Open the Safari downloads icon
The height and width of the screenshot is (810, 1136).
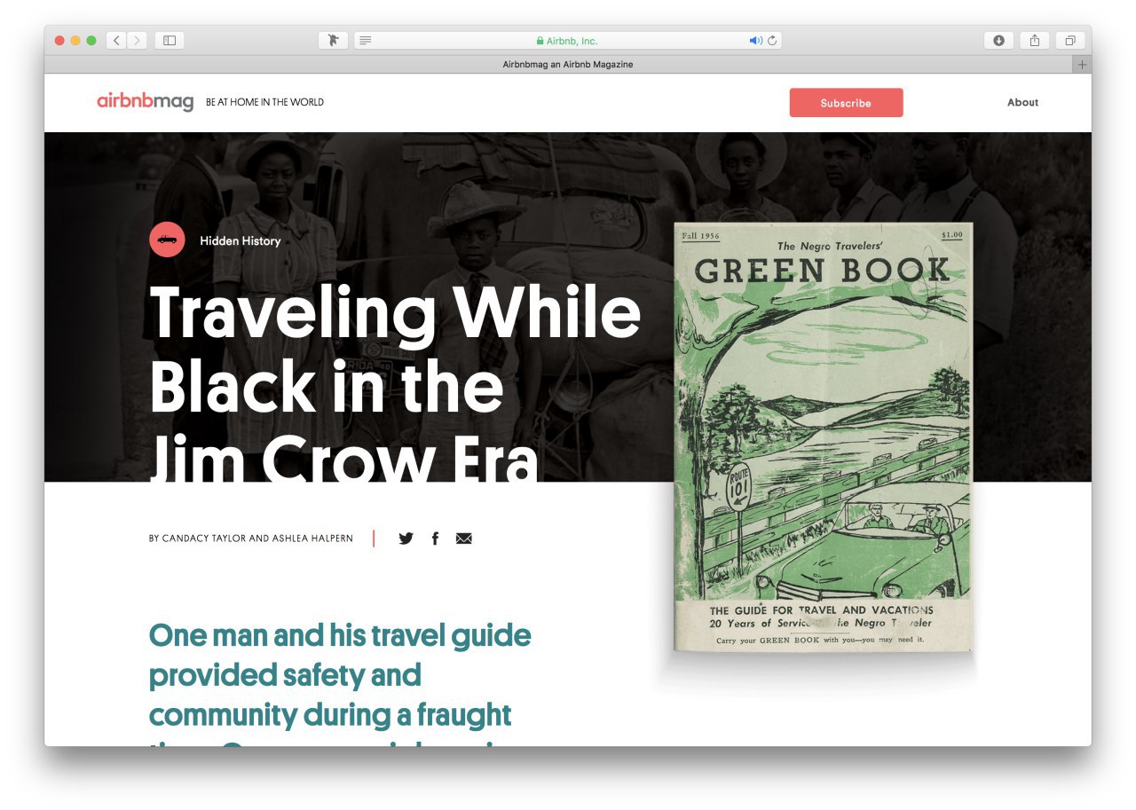point(998,40)
